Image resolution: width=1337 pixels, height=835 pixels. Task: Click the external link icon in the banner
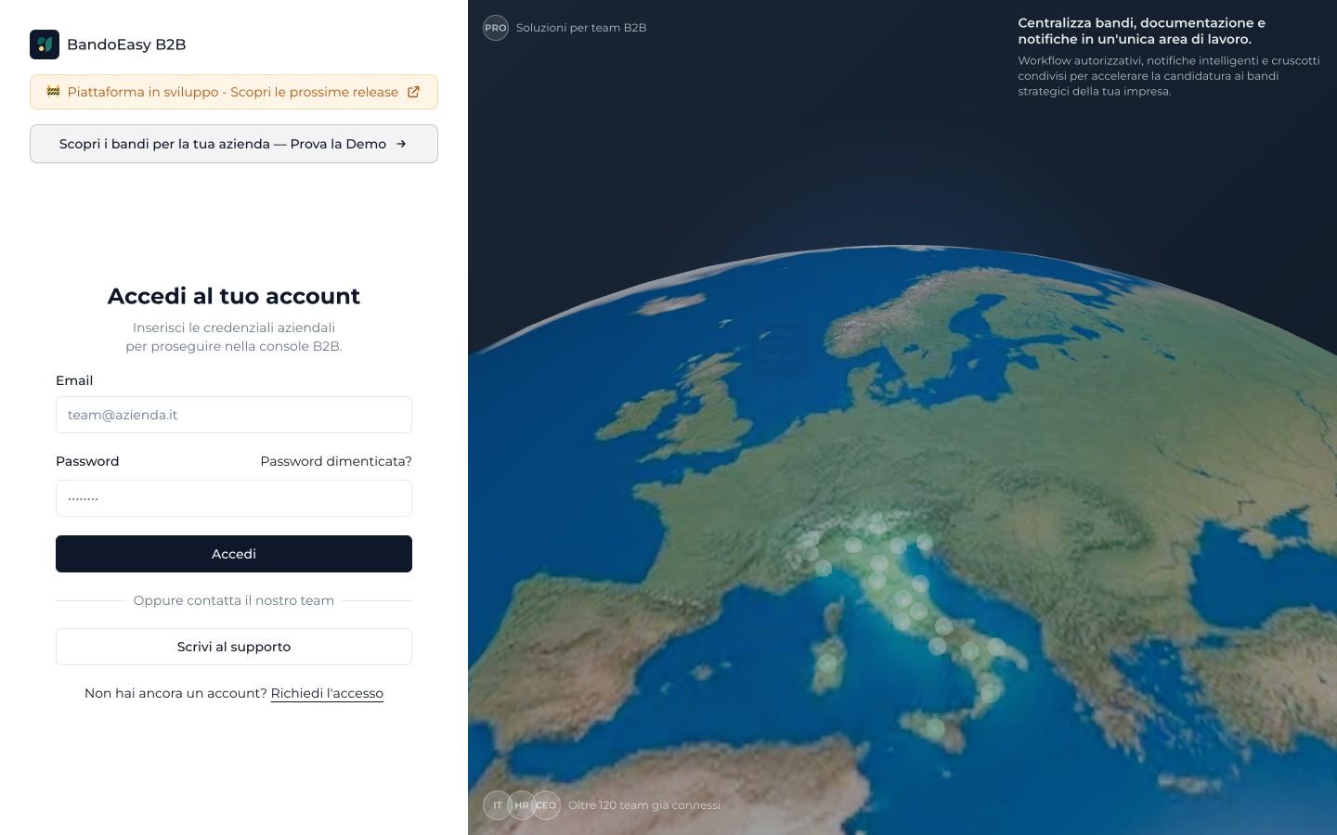(414, 92)
